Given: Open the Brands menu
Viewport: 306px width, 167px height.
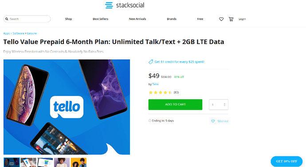Looking at the screenshot, I should coord(172,19).
